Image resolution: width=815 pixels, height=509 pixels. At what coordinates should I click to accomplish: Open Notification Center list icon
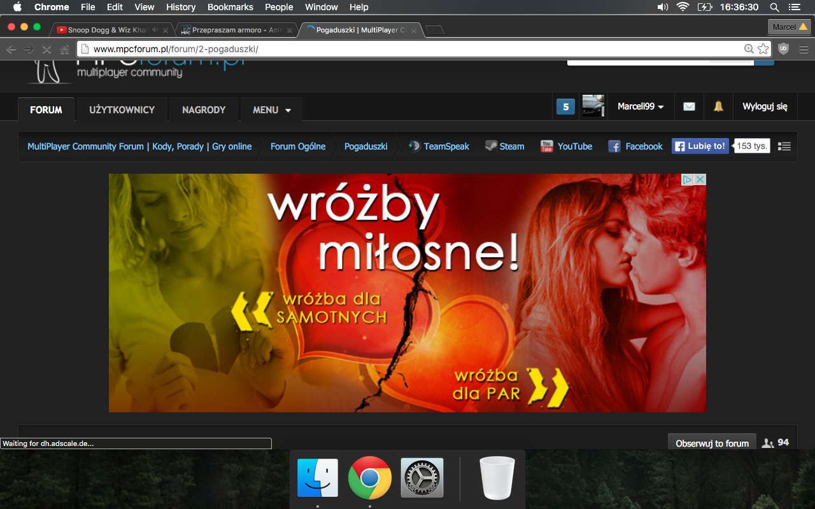tap(794, 7)
